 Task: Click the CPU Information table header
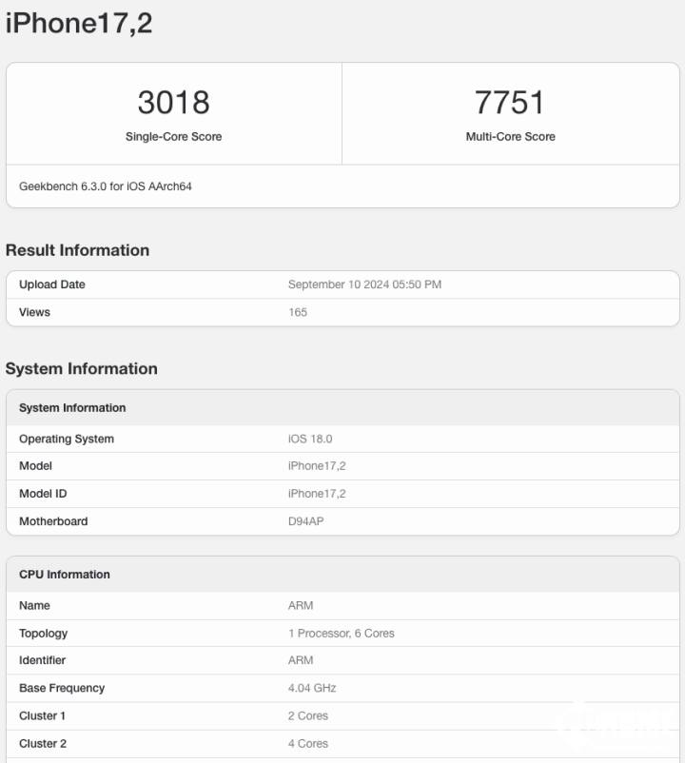pyautogui.click(x=65, y=575)
